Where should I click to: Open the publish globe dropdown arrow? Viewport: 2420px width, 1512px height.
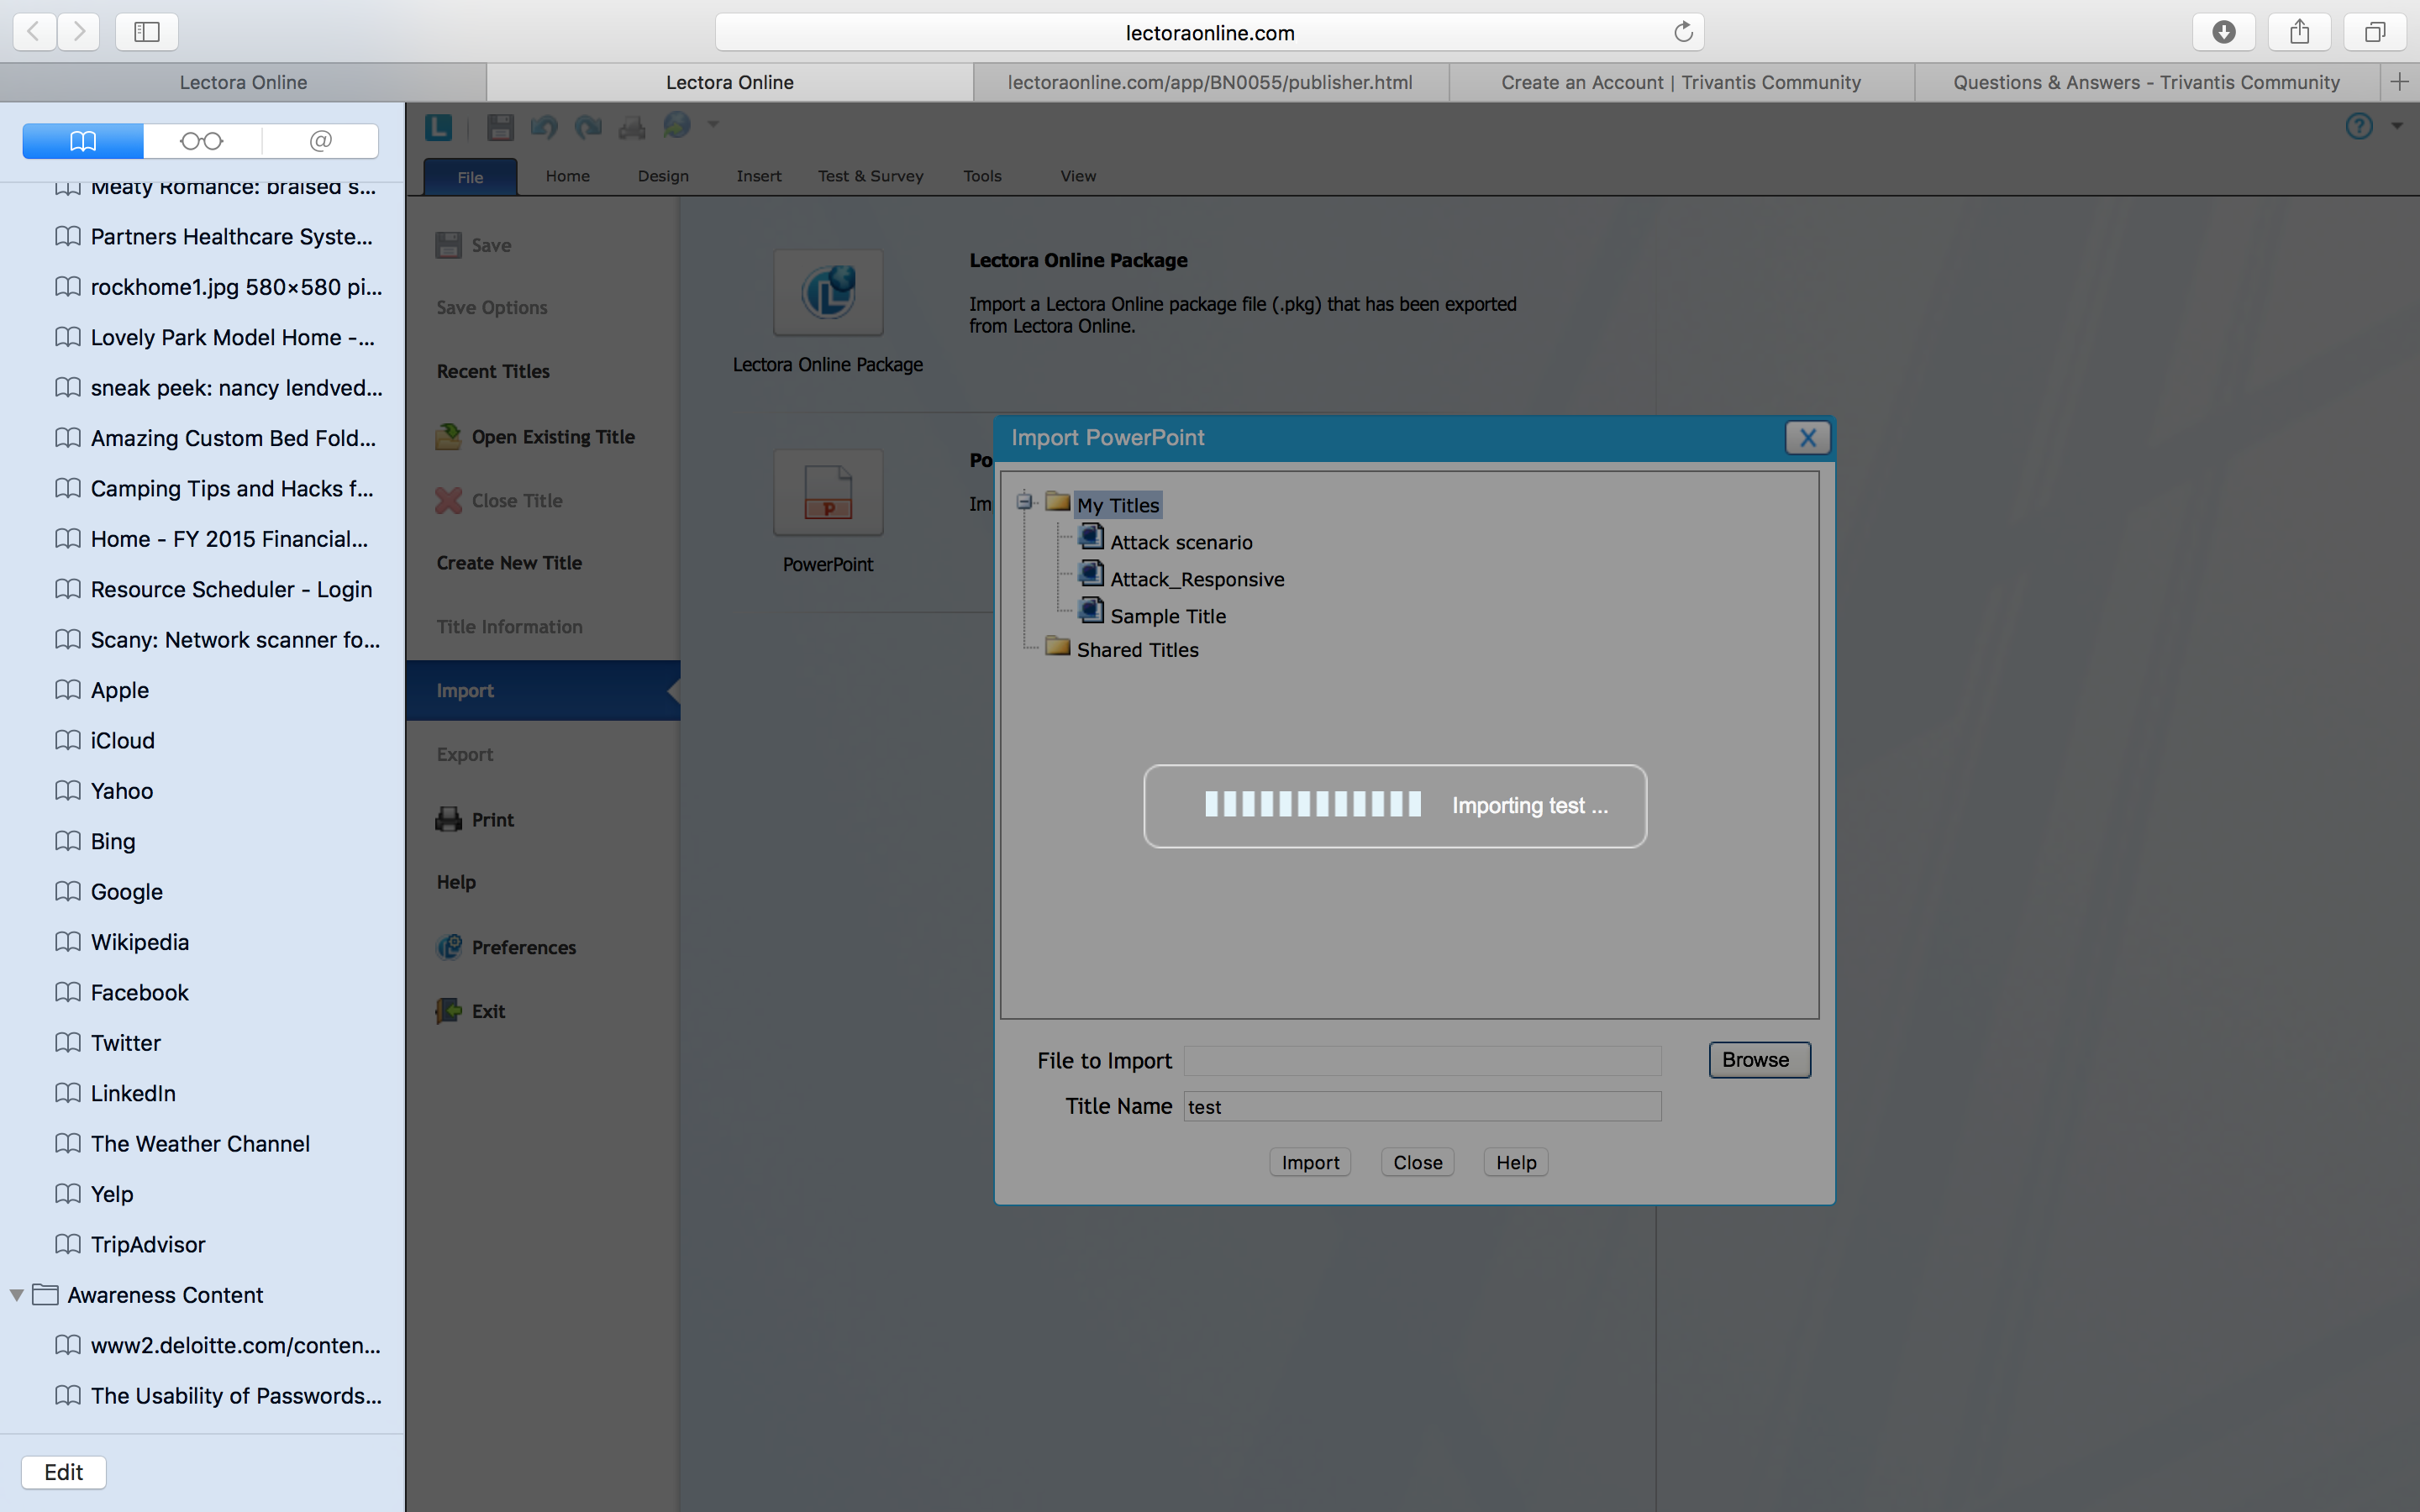coord(713,125)
